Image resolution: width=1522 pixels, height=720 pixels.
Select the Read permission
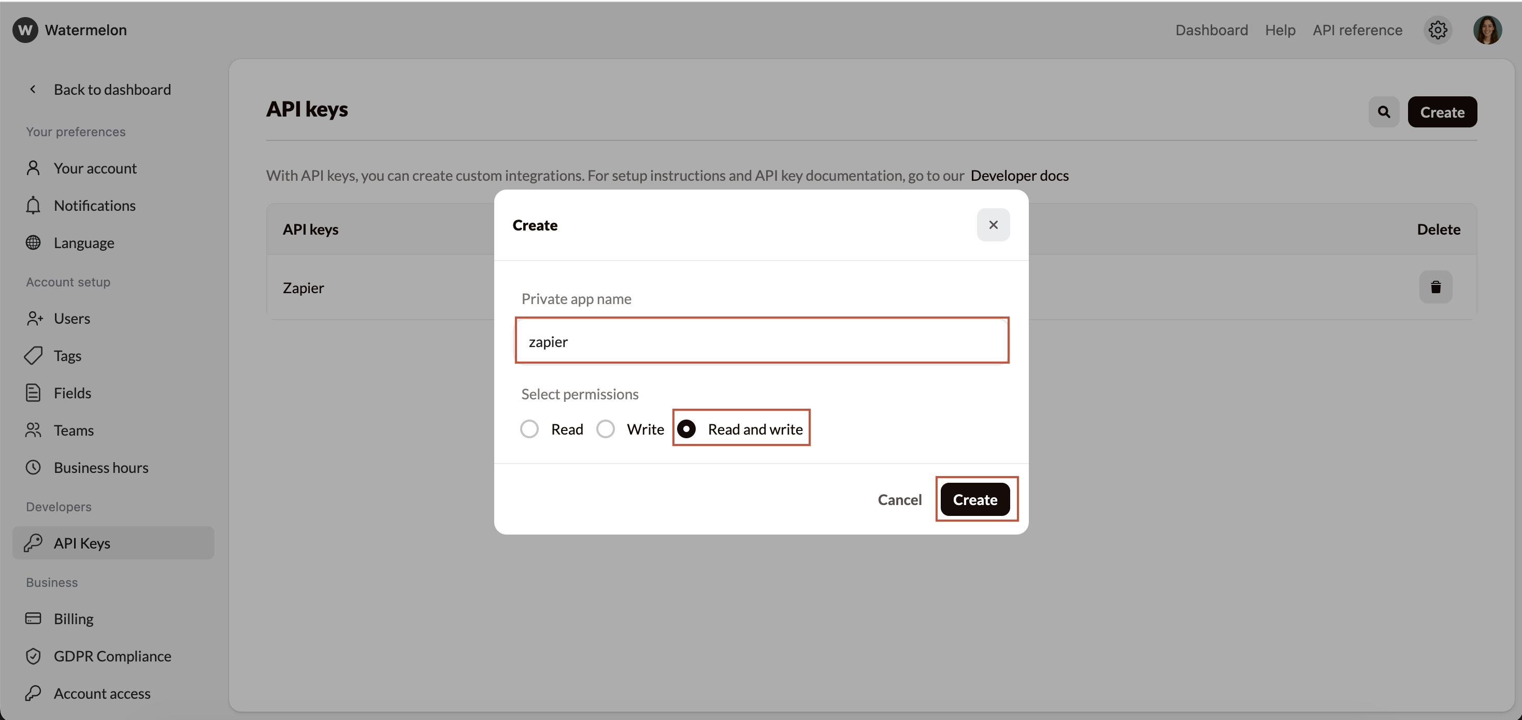[529, 429]
